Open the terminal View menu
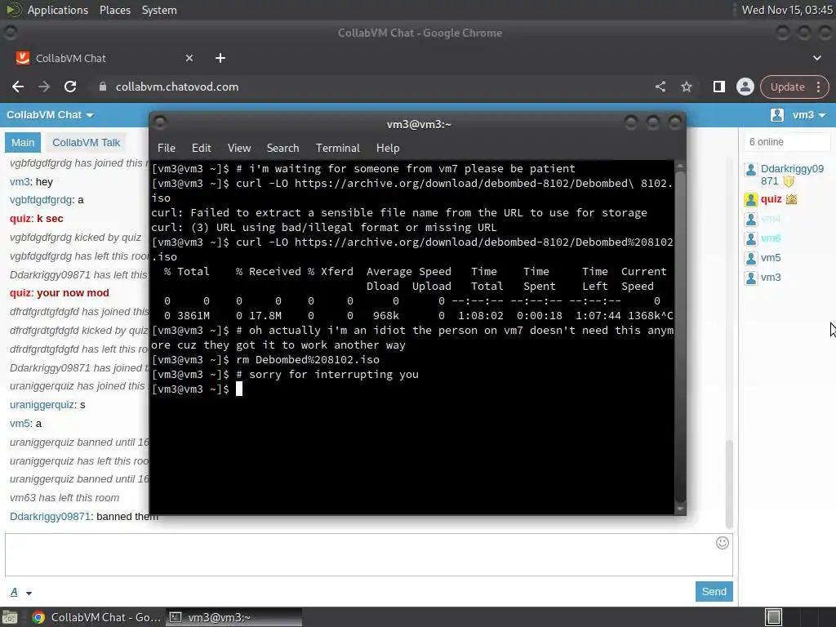Screen dimensions: 836x627 pyautogui.click(x=239, y=149)
